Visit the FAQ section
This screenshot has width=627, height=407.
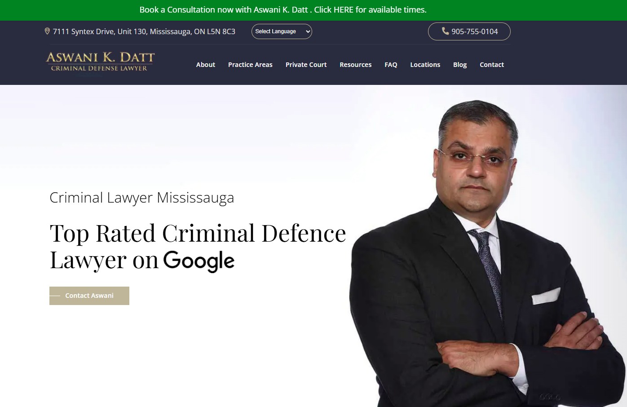tap(390, 64)
